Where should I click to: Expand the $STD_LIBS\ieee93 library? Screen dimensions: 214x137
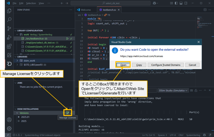[17, 65]
